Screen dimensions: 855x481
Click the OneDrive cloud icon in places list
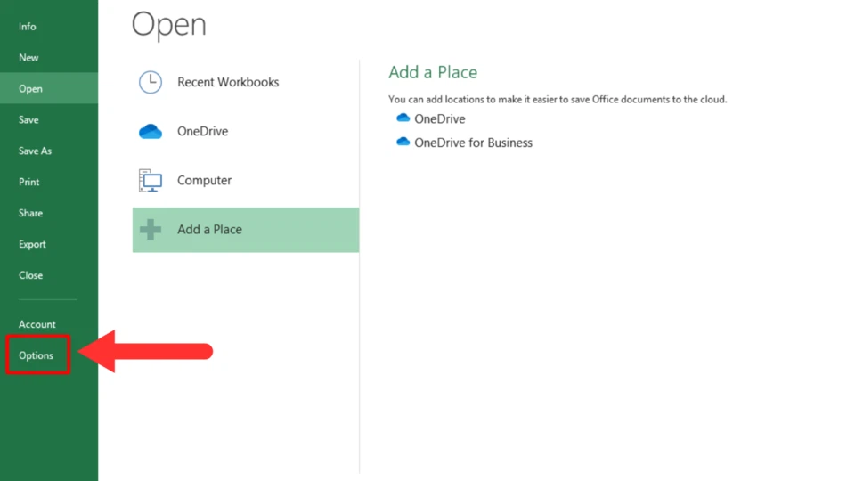click(x=151, y=132)
